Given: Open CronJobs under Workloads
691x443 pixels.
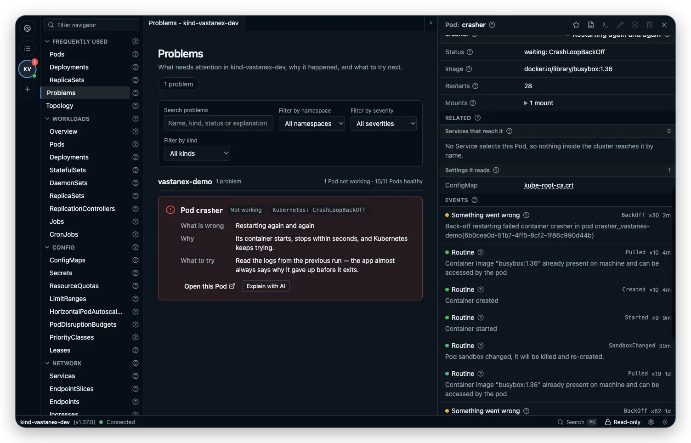Looking at the screenshot, I should [x=64, y=234].
